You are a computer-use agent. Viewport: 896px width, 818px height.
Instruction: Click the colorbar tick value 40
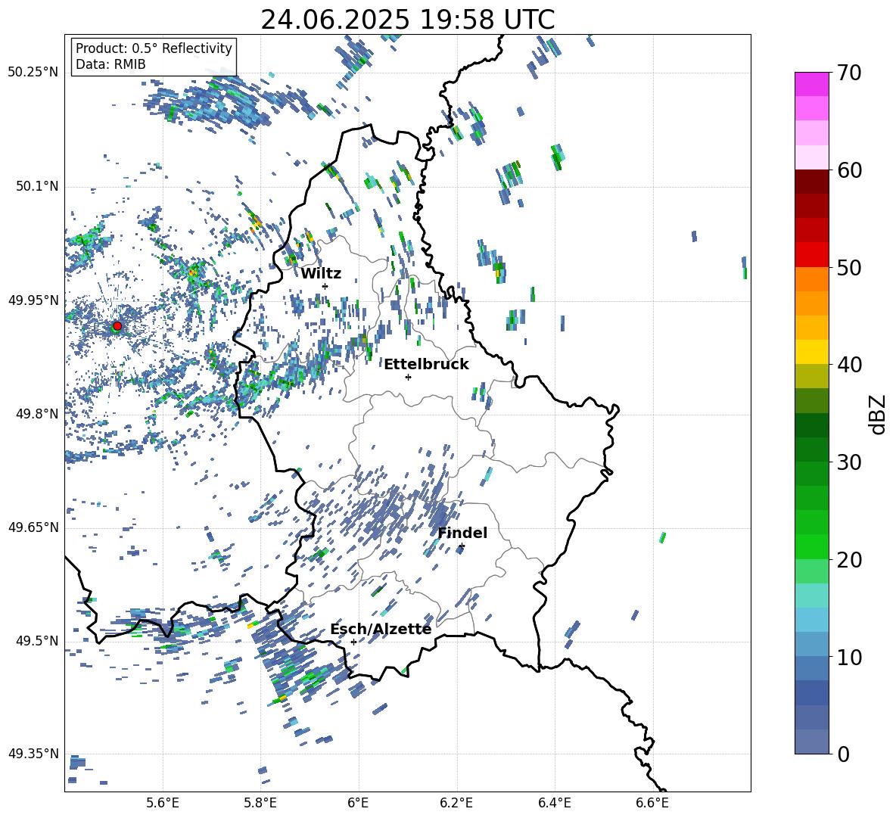(849, 365)
